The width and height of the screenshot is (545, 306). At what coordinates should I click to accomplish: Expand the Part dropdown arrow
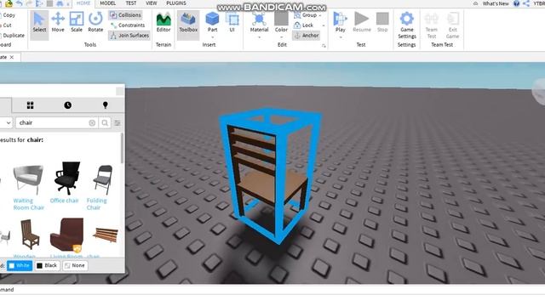[212, 37]
